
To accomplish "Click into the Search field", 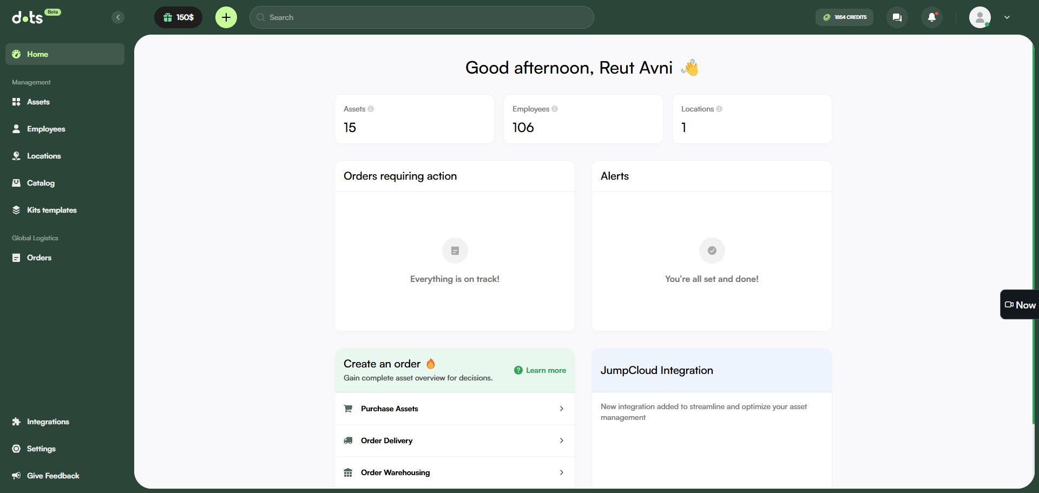I will tap(422, 17).
